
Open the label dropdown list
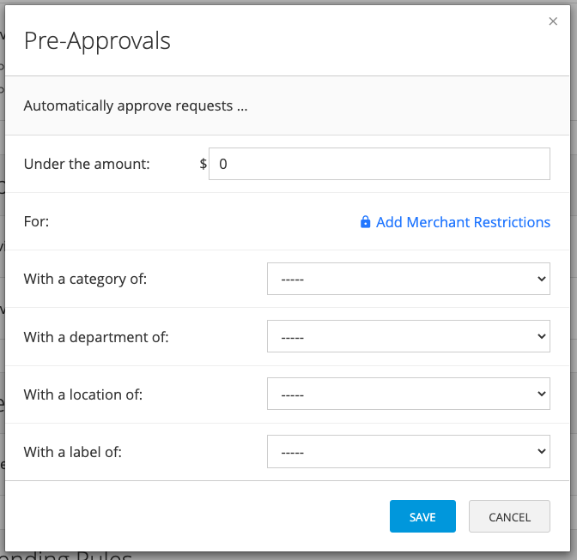click(x=408, y=451)
